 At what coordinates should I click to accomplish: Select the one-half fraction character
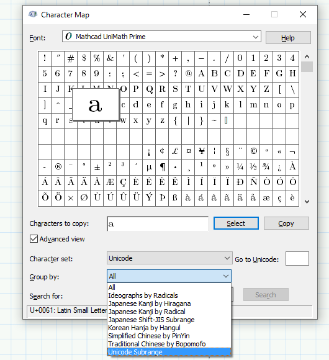pyautogui.click(x=253, y=167)
